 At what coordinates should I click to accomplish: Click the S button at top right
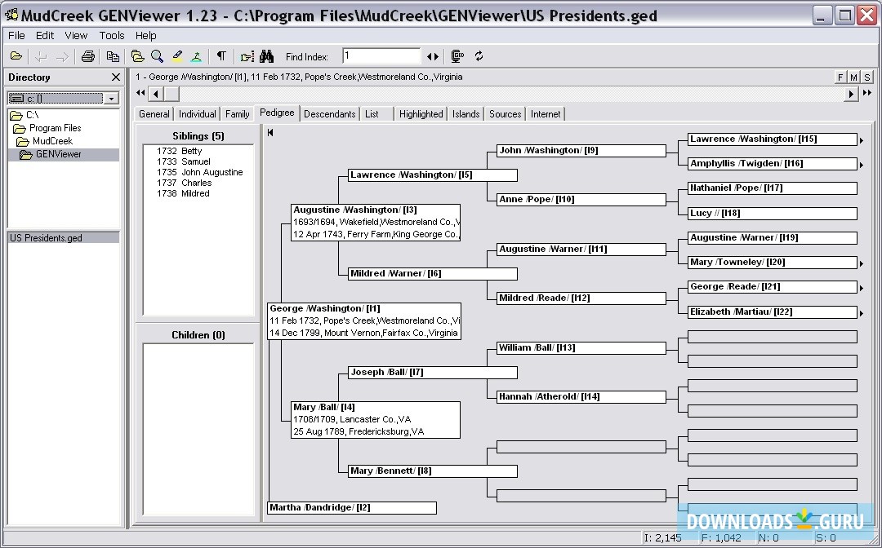(x=867, y=77)
